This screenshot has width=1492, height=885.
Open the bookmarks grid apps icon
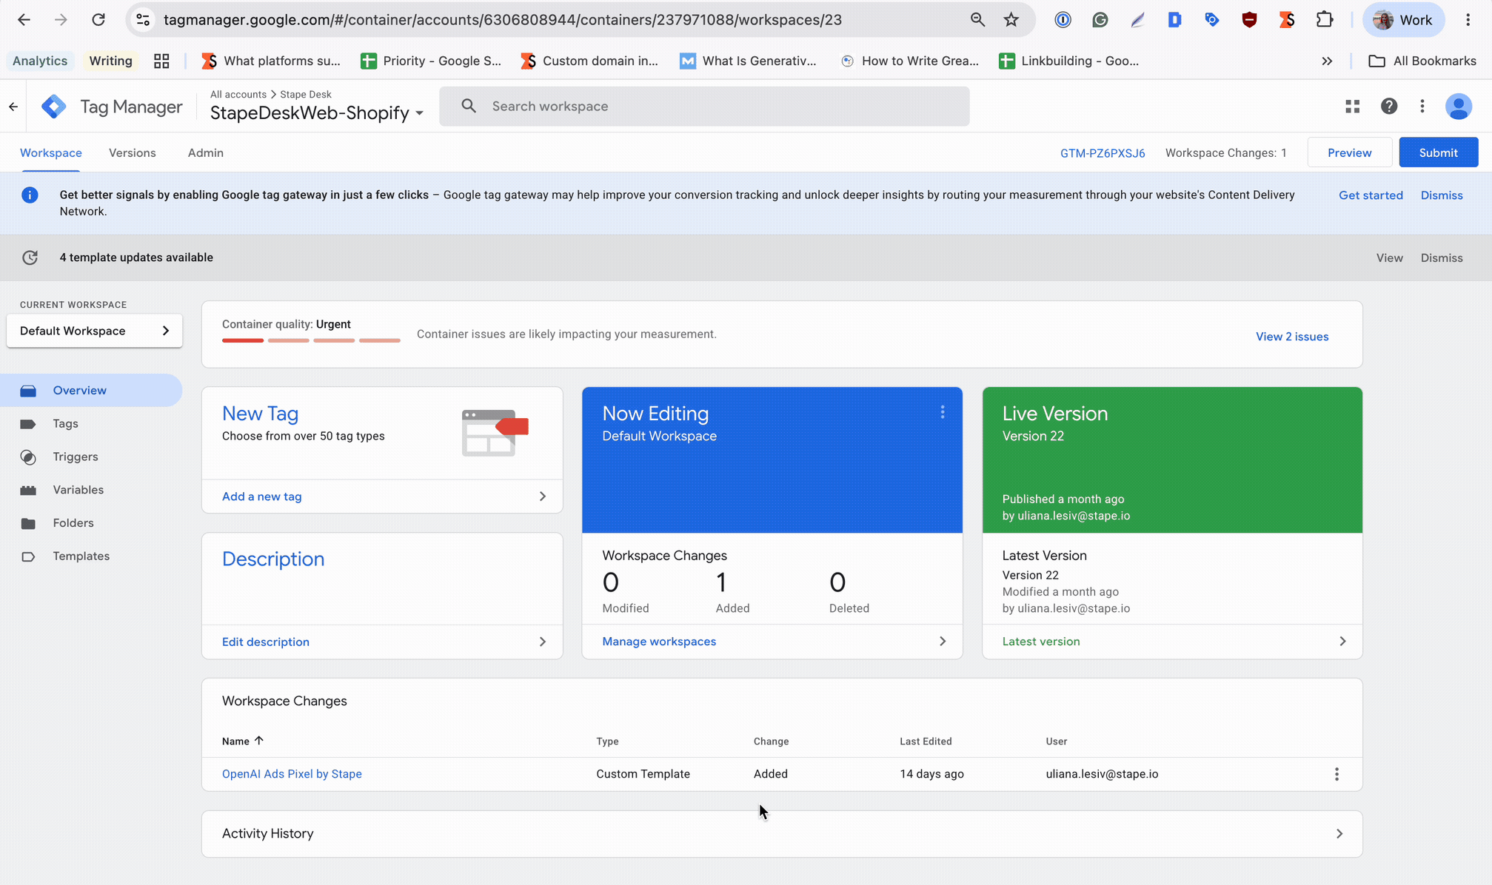pyautogui.click(x=161, y=61)
